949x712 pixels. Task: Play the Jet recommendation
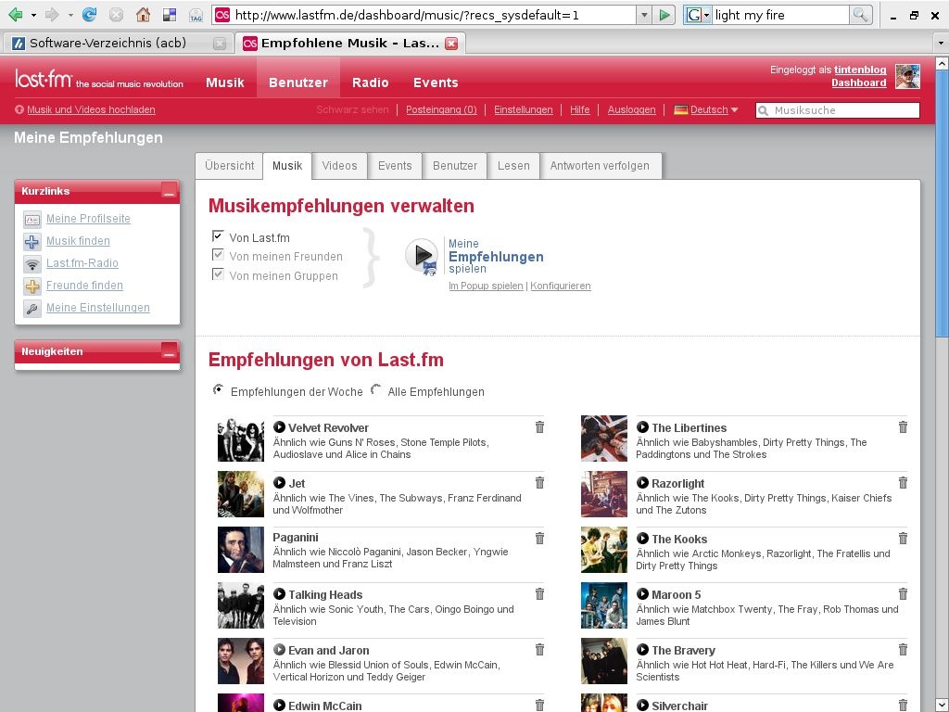pos(279,482)
